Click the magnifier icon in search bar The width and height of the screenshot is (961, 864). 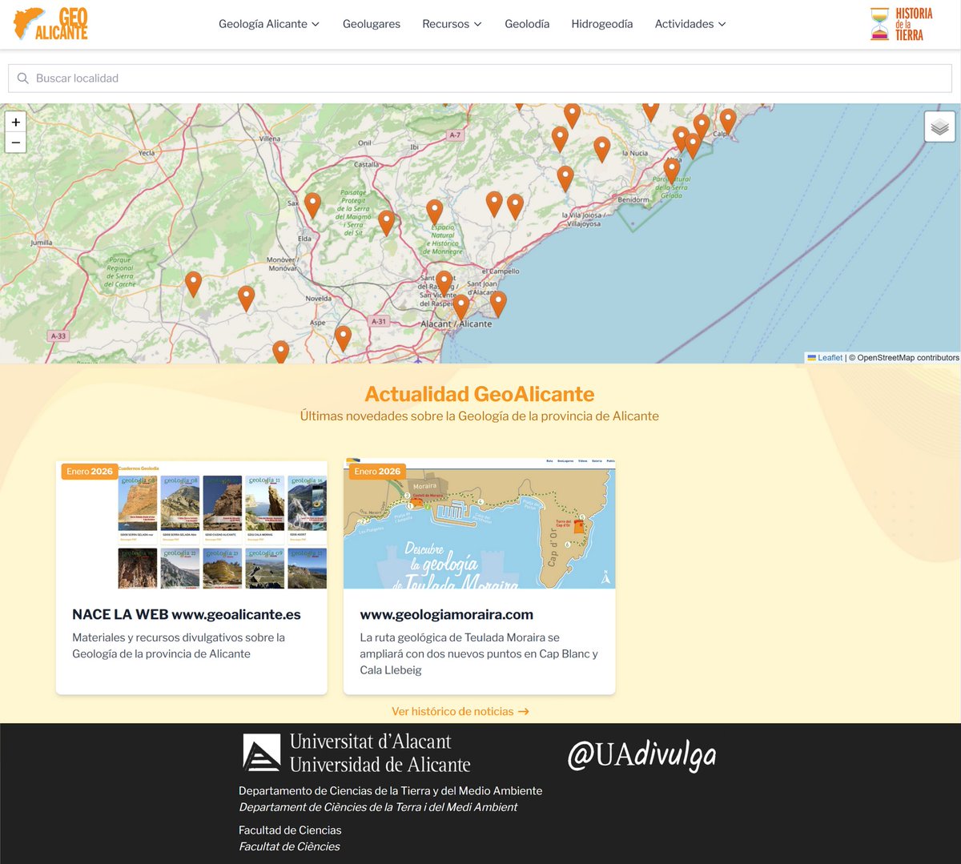click(x=23, y=78)
